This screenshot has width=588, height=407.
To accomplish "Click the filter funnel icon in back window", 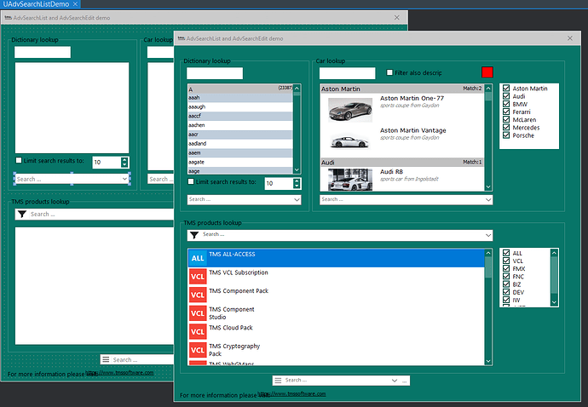I will point(22,214).
